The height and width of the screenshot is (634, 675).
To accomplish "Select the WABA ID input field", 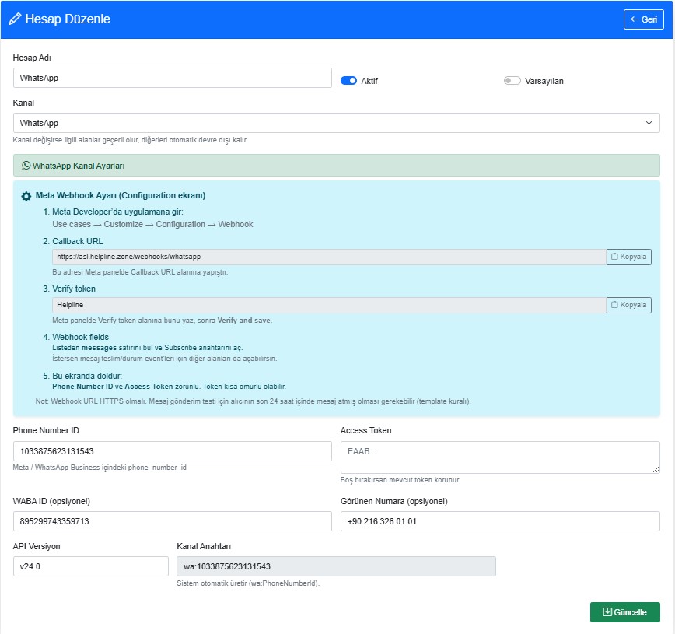I will pos(173,521).
